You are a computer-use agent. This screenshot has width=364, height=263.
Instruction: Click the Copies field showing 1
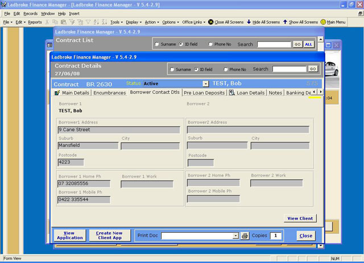pyautogui.click(x=275, y=236)
